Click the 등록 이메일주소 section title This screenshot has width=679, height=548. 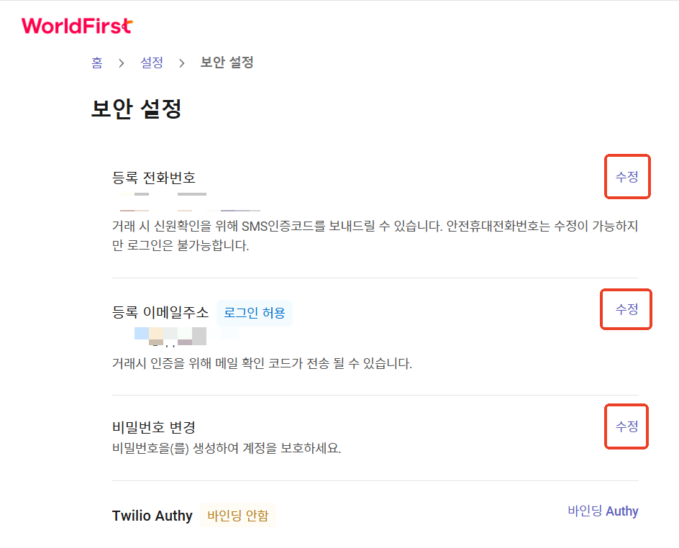tap(160, 312)
